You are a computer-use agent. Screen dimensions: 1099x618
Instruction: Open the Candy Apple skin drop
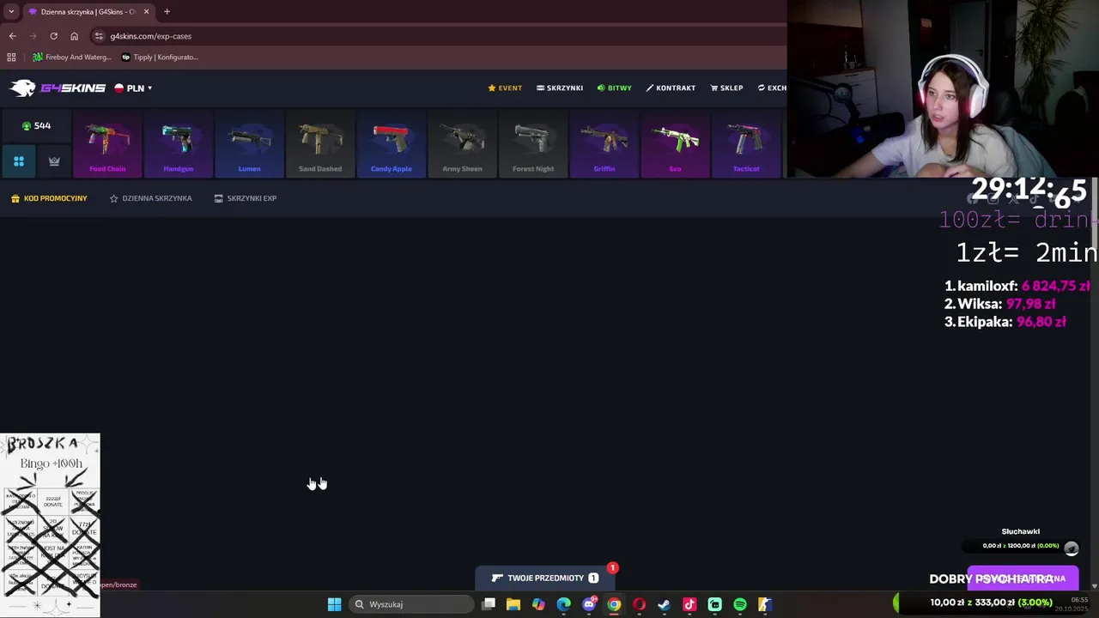coord(391,142)
